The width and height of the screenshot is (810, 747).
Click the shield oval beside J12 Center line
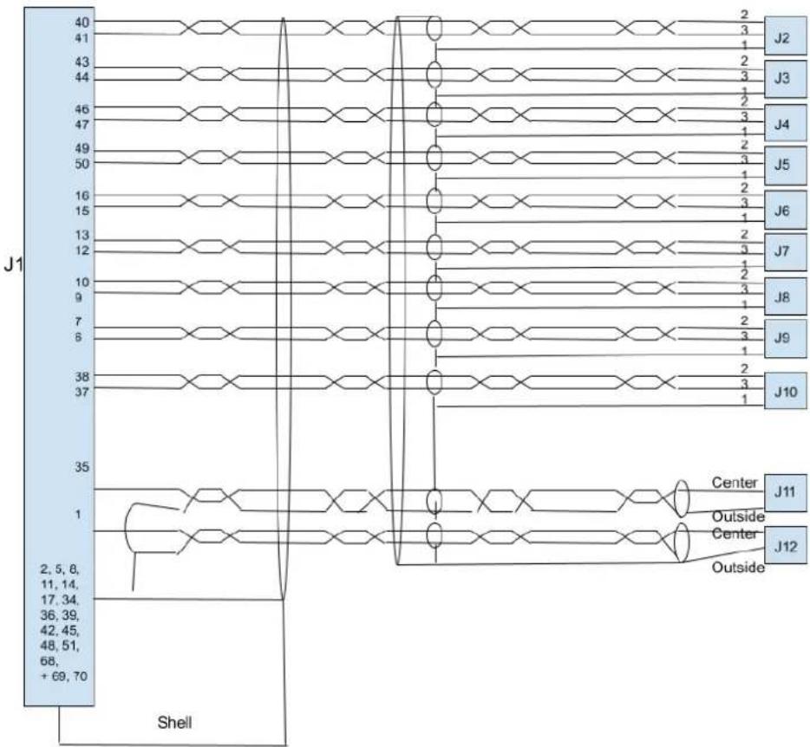pyautogui.click(x=682, y=542)
